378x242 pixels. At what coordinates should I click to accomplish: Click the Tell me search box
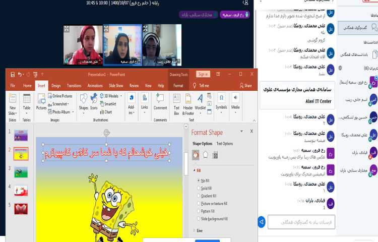[201, 86]
